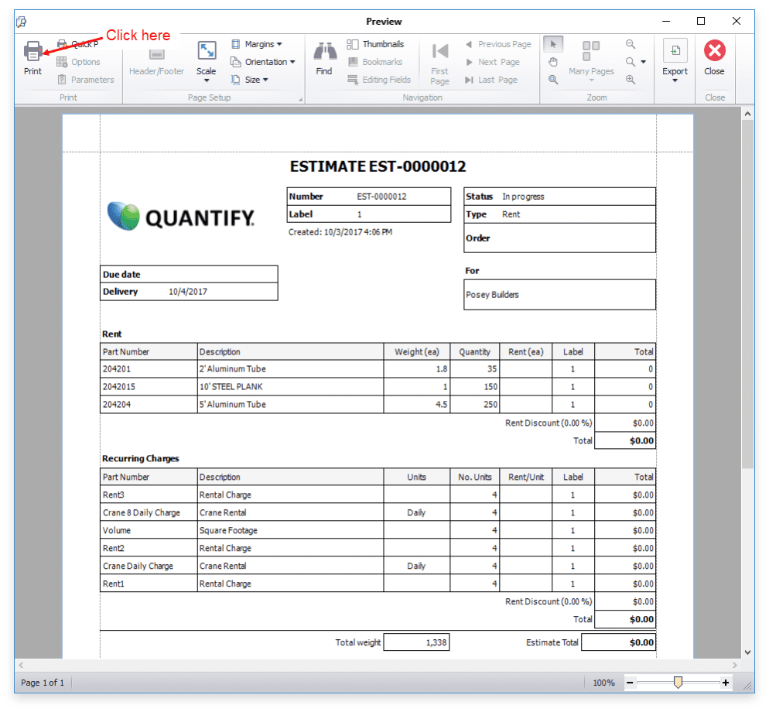Open the Parameters panel
The height and width of the screenshot is (712, 769).
pos(85,80)
